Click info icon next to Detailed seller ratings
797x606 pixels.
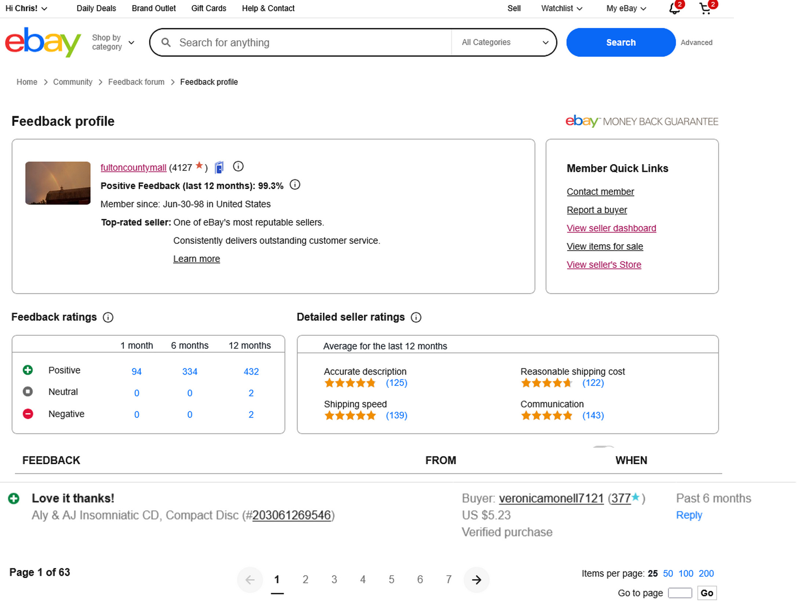pos(416,317)
